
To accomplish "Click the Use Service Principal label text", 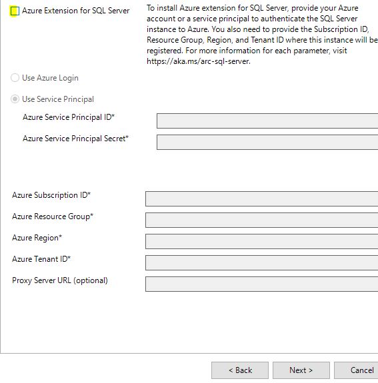I will pyautogui.click(x=58, y=99).
